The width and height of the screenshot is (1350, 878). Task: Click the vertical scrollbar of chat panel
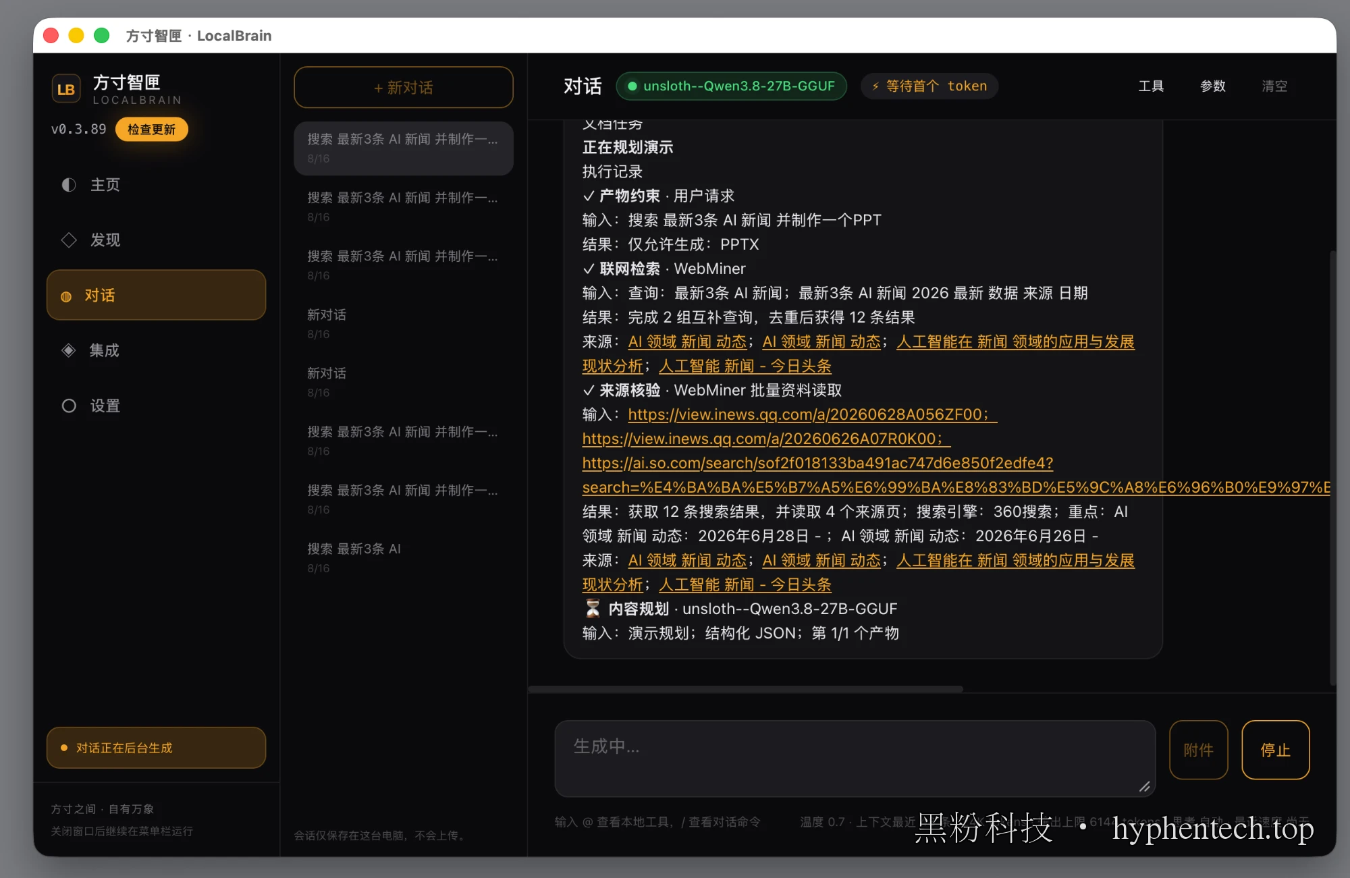click(x=1332, y=468)
